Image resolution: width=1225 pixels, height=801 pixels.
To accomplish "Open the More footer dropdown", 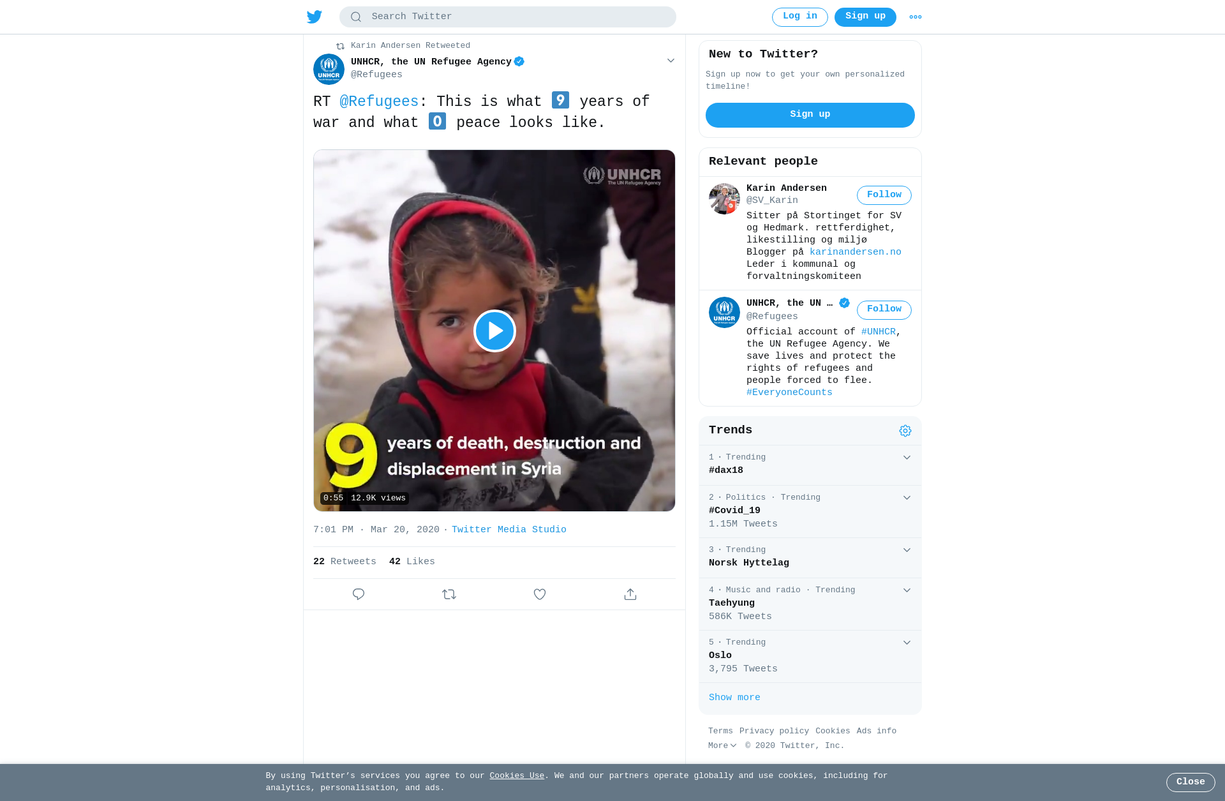I will (x=722, y=745).
